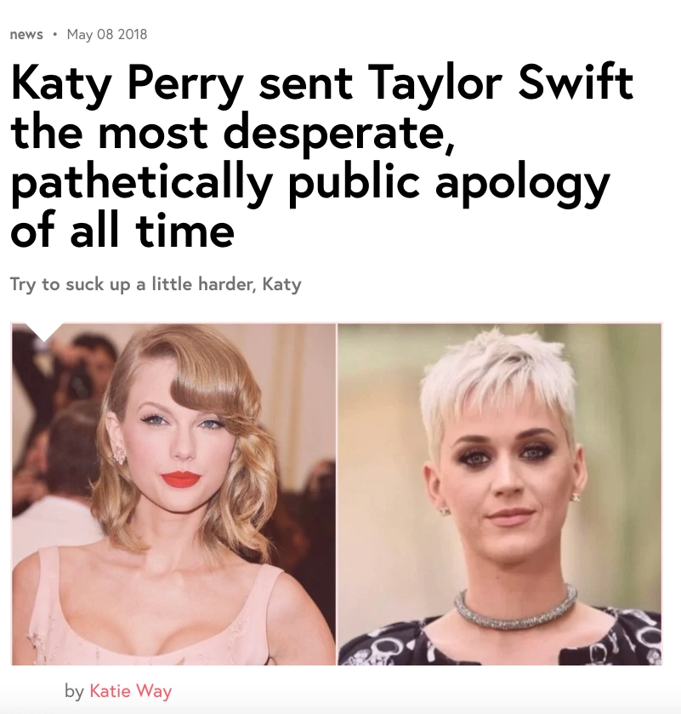
Task: Click the May 08 2018 publication date
Action: [x=107, y=35]
